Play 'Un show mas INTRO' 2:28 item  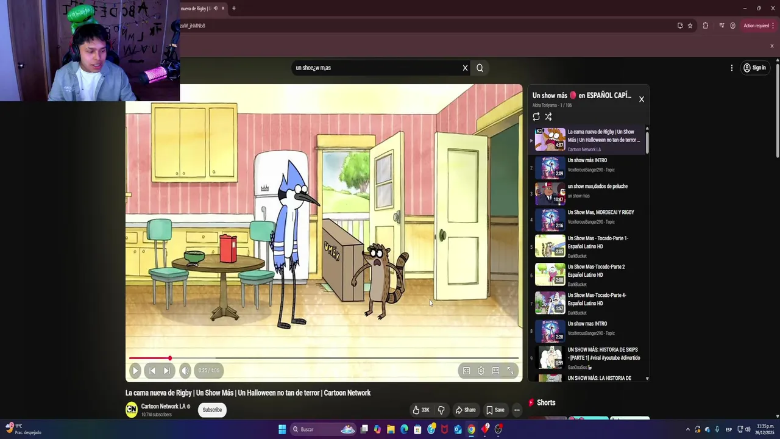(587, 330)
